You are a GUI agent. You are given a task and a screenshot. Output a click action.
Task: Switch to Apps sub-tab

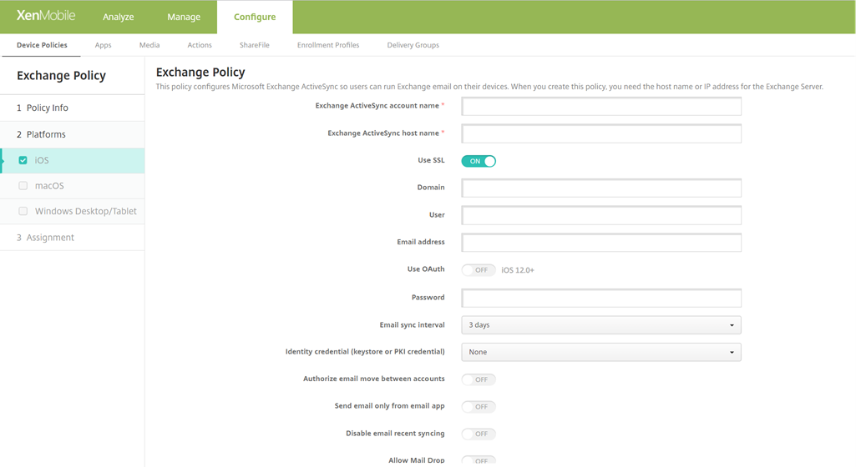(x=104, y=45)
